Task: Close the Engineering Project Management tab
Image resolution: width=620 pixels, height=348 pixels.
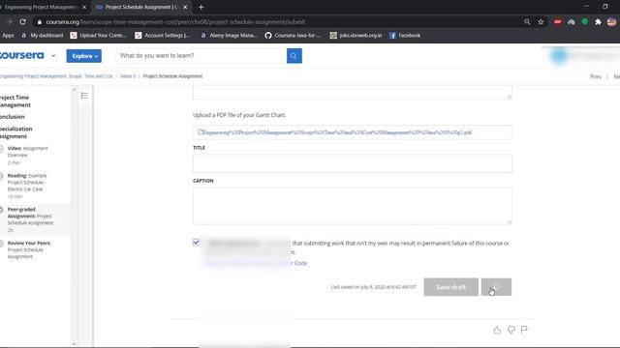Action: click(84, 7)
